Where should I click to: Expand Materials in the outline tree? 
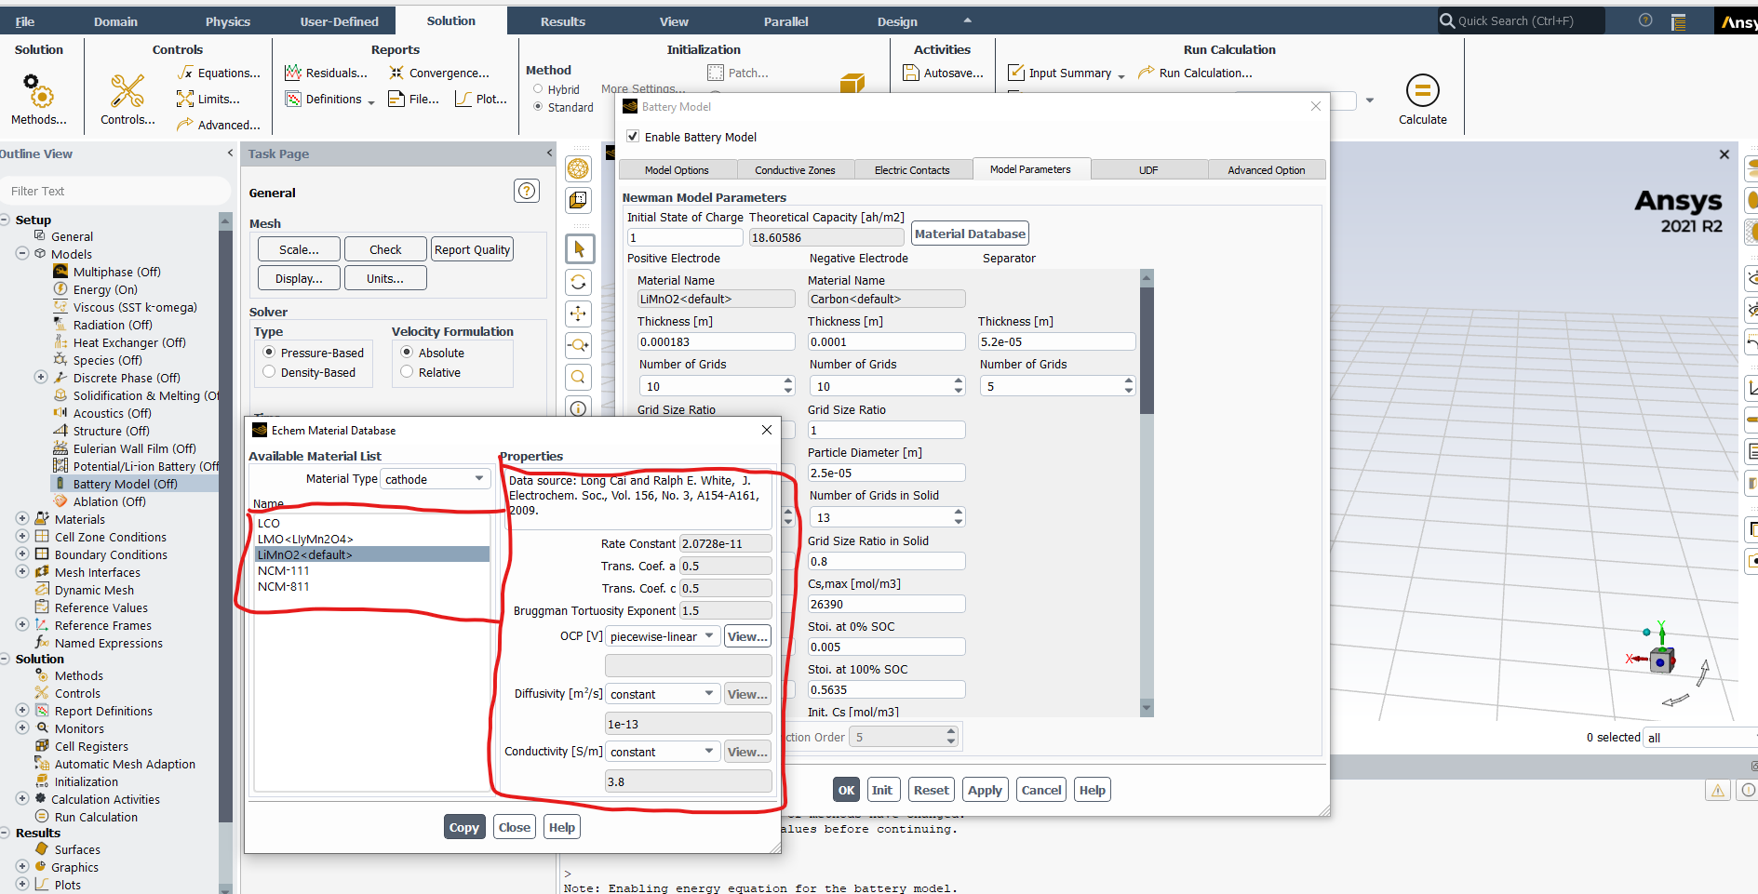22,519
